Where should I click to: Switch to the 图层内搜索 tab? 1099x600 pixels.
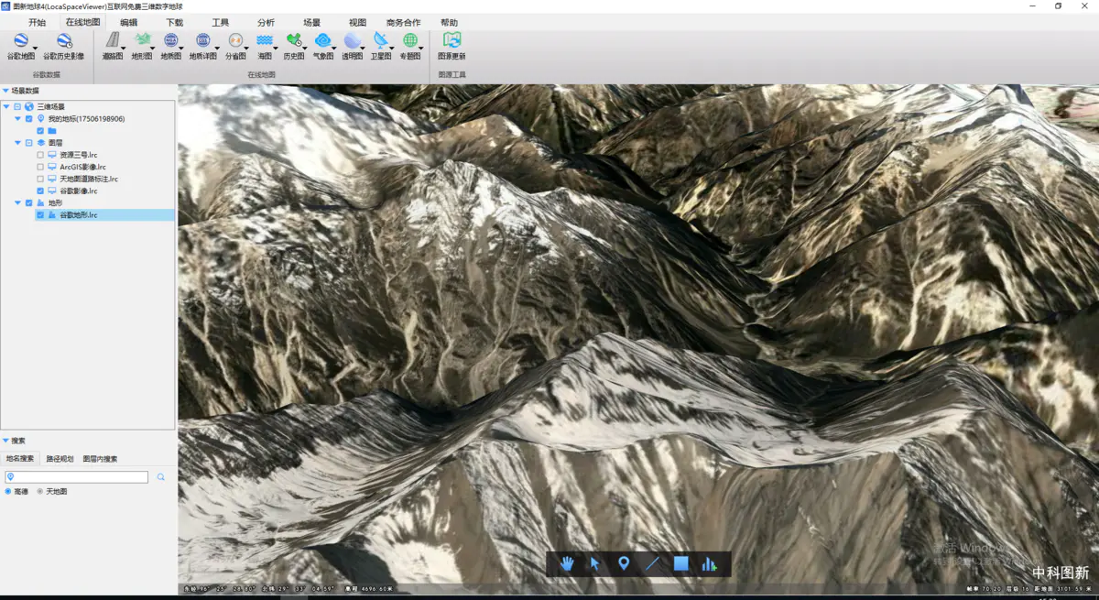[x=100, y=459]
